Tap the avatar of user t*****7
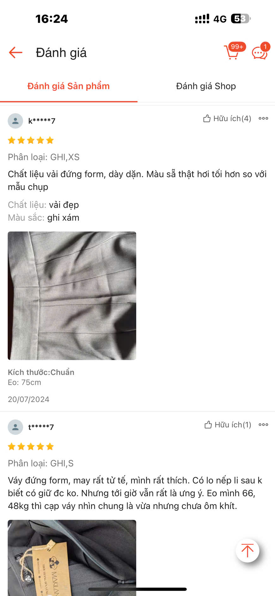 (x=15, y=427)
